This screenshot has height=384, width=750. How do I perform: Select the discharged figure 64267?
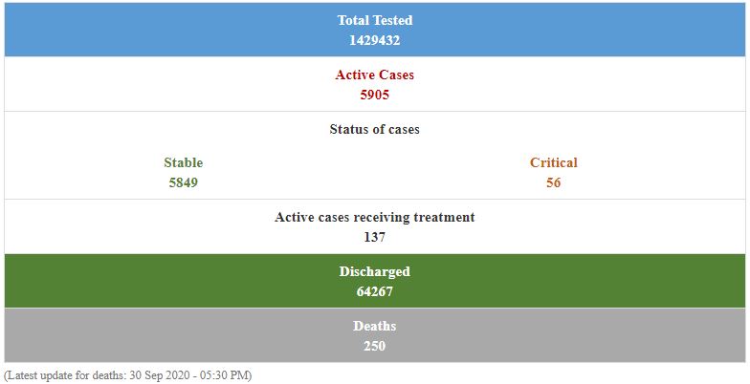click(x=374, y=291)
